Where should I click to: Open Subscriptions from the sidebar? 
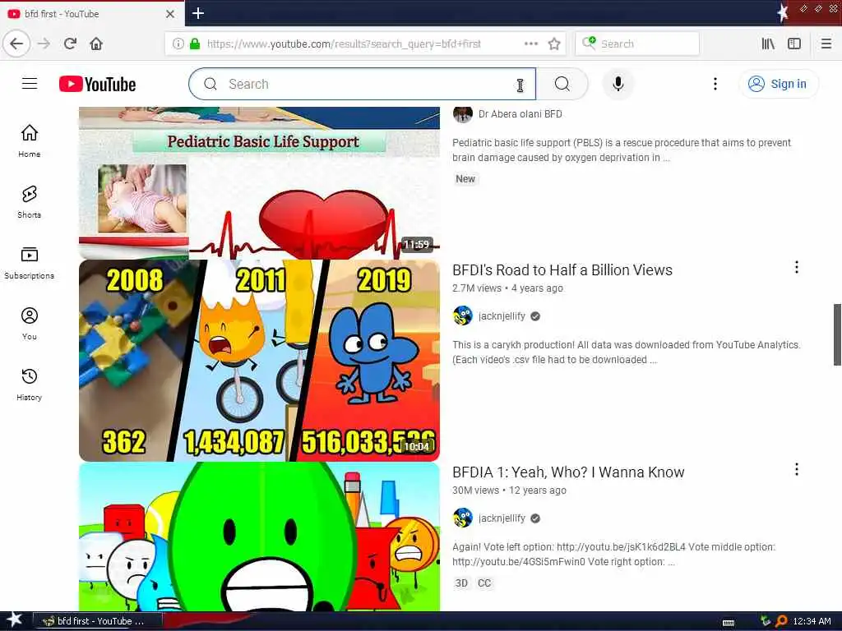[29, 263]
